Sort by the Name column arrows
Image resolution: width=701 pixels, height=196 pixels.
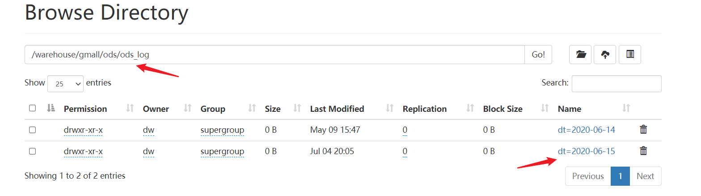(x=626, y=108)
